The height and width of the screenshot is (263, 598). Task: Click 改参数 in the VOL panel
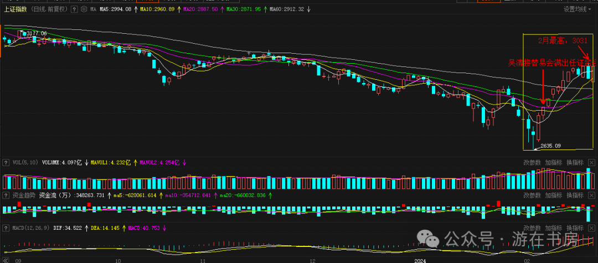coord(532,162)
